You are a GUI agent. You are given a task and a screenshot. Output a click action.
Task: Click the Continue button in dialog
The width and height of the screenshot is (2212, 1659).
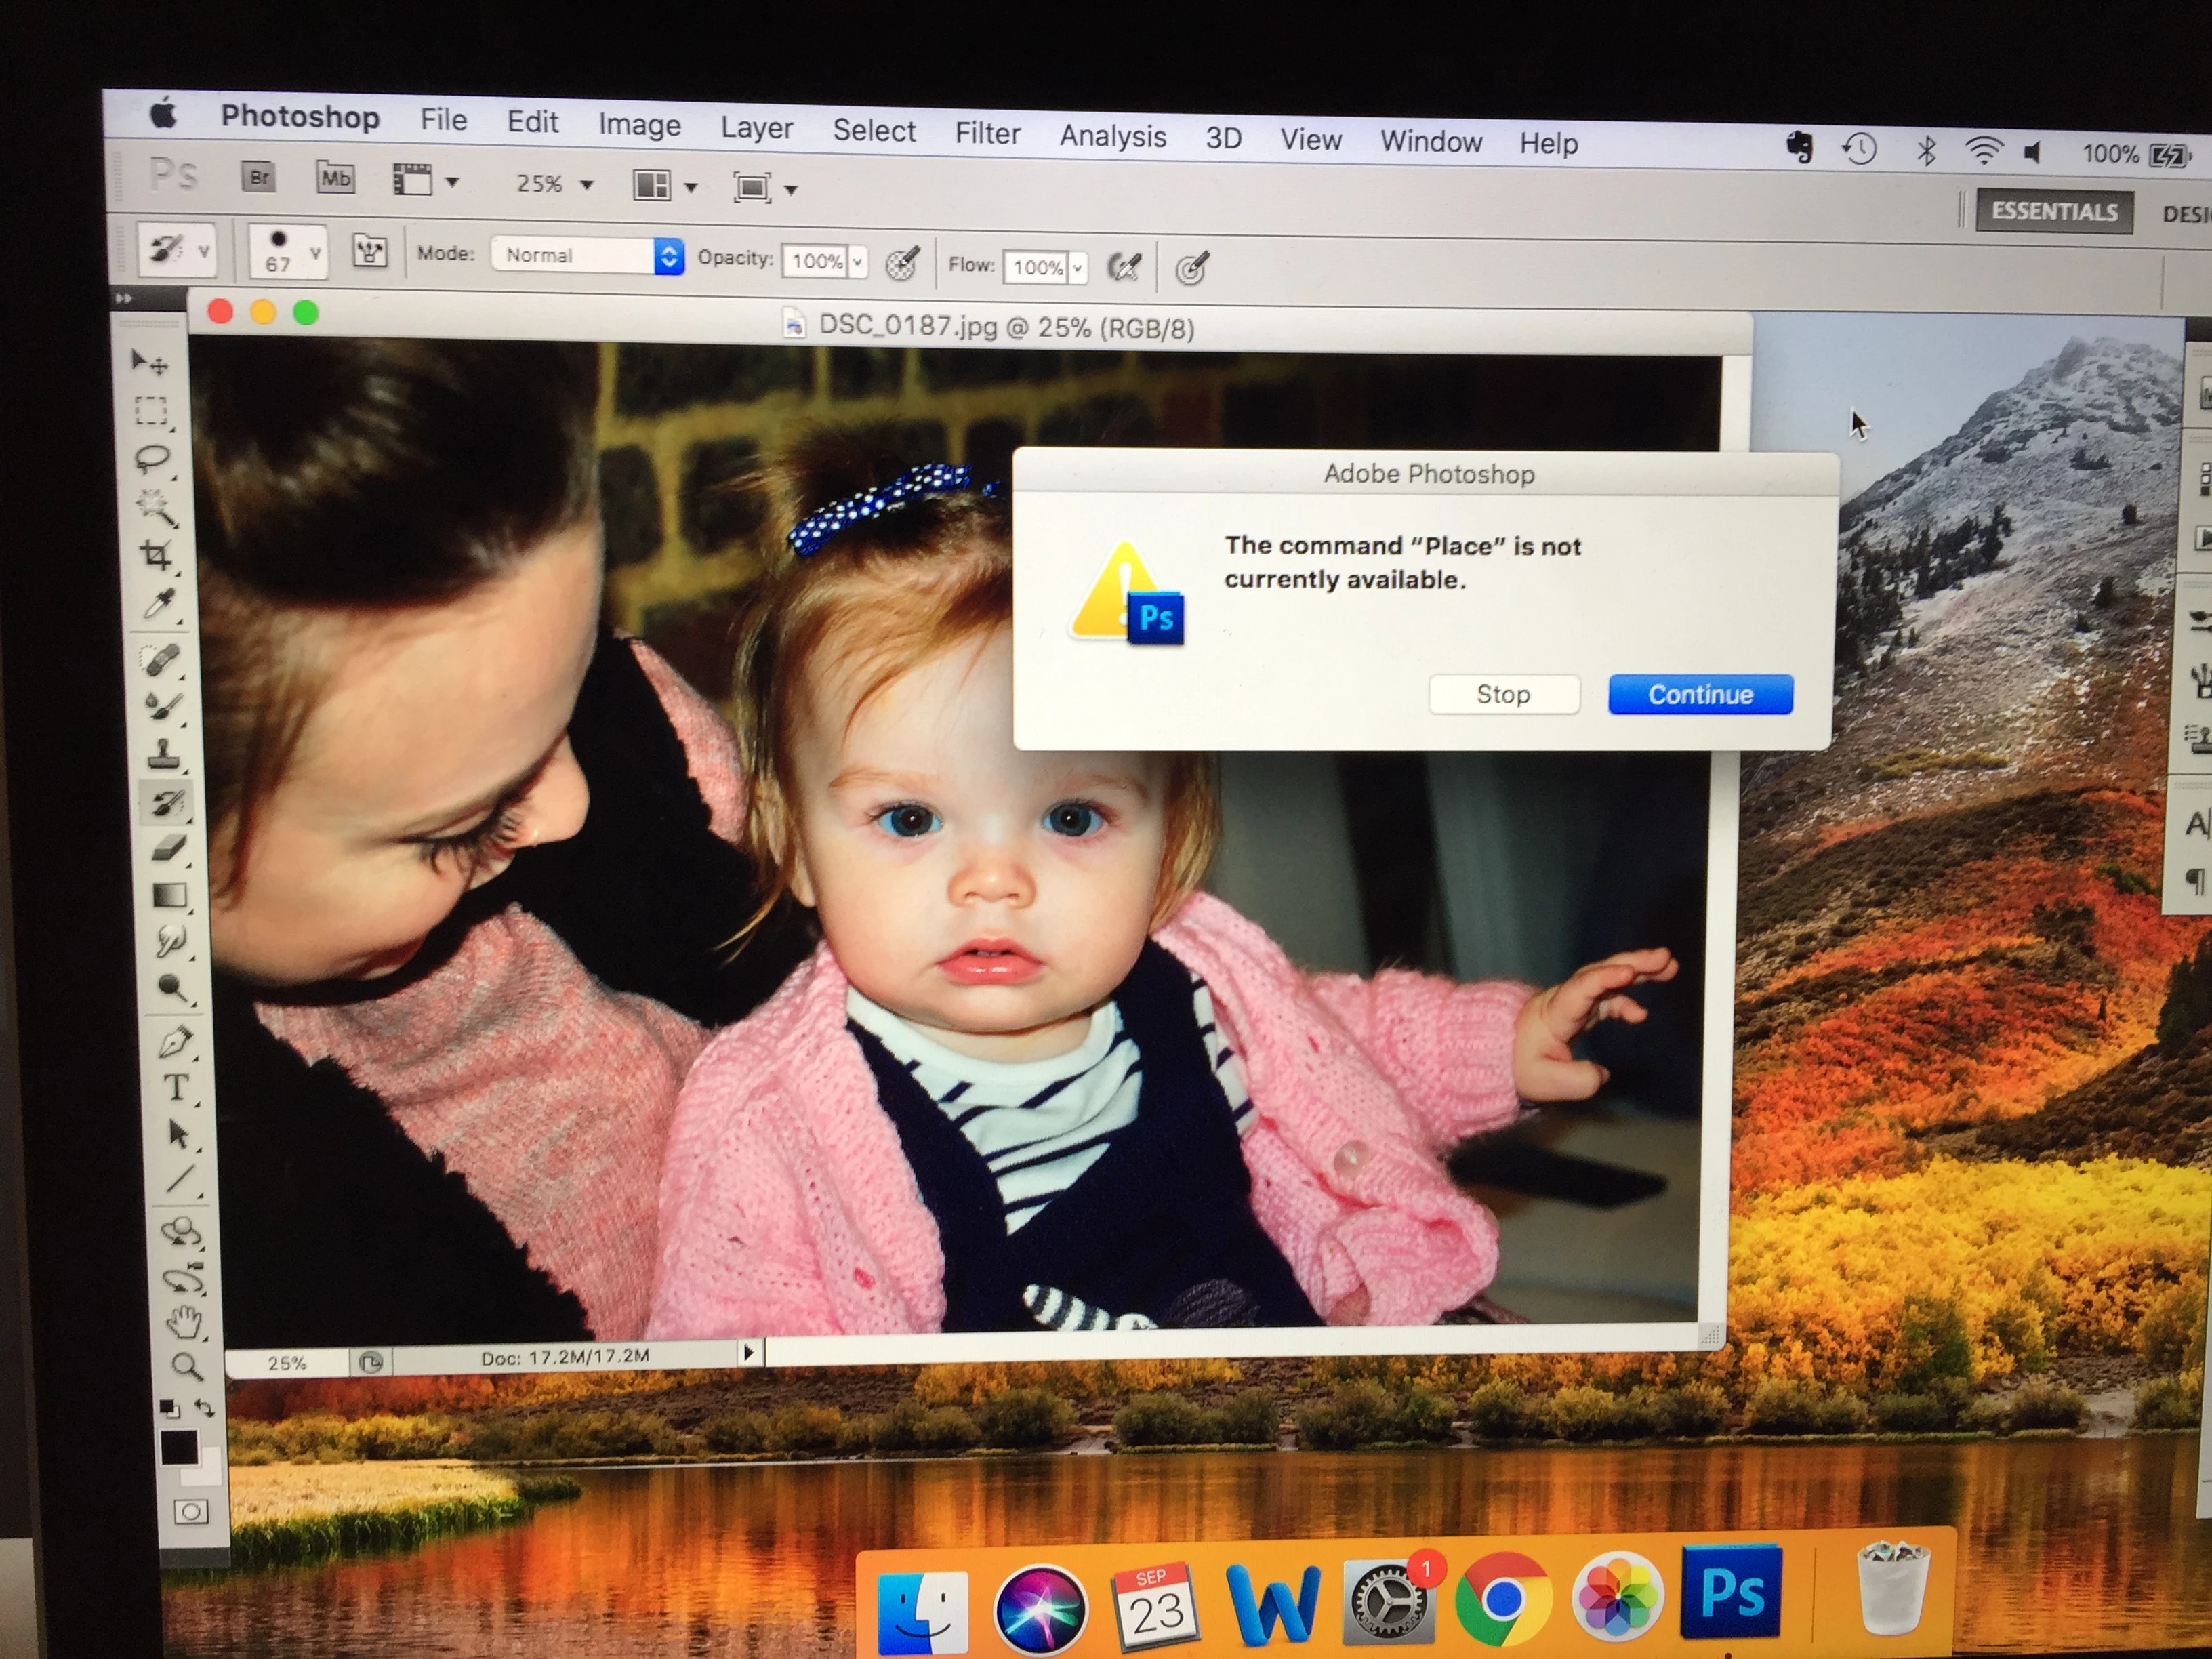(1699, 694)
